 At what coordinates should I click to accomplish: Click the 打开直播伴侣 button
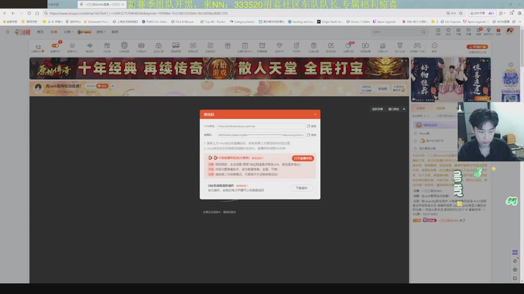303,158
